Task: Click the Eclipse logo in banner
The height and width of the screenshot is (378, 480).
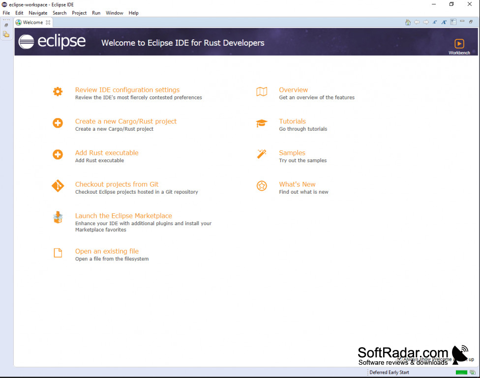Action: [52, 42]
